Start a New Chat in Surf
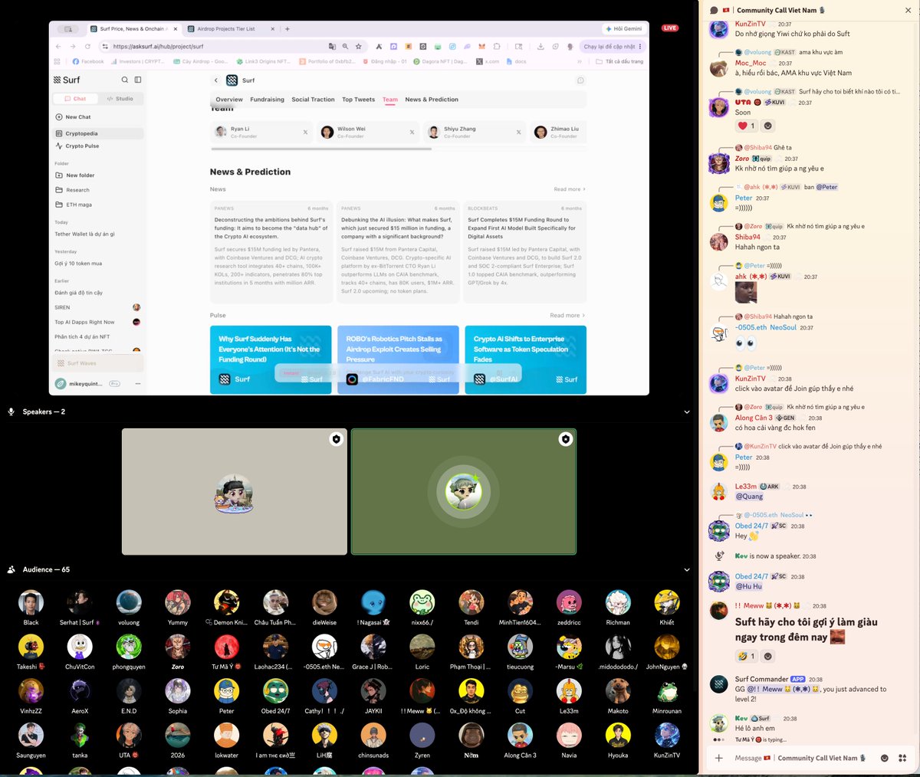Screen dimensions: 920x777 [x=74, y=117]
